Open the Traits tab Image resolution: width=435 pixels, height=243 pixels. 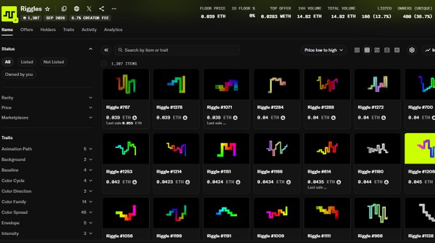pos(68,29)
